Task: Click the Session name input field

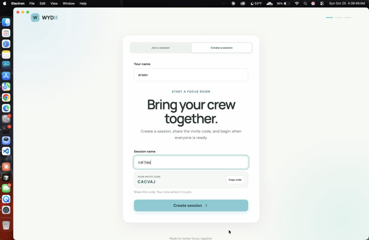Action: pos(191,162)
